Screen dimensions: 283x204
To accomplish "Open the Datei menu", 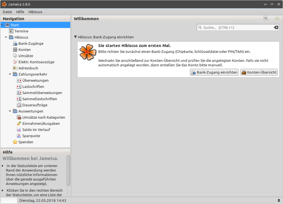I will 7,12.
